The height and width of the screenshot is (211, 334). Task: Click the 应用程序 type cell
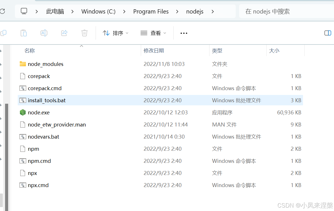click(222, 112)
